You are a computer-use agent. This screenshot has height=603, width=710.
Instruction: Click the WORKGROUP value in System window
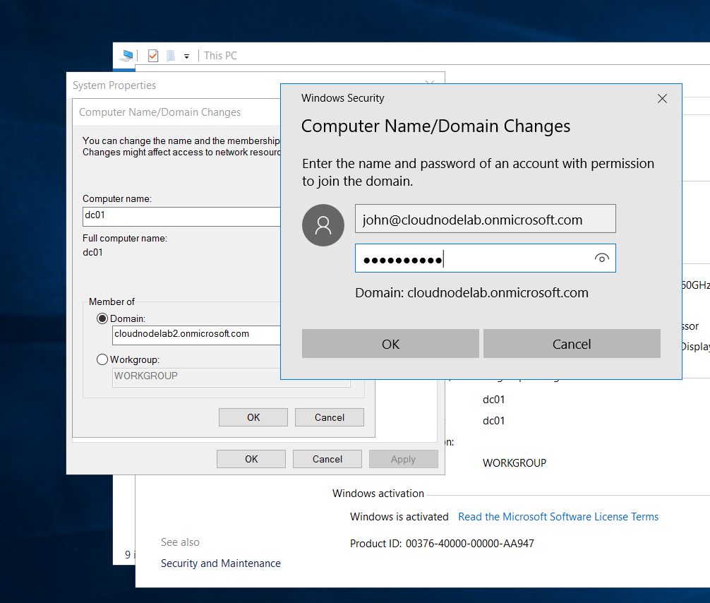click(515, 463)
